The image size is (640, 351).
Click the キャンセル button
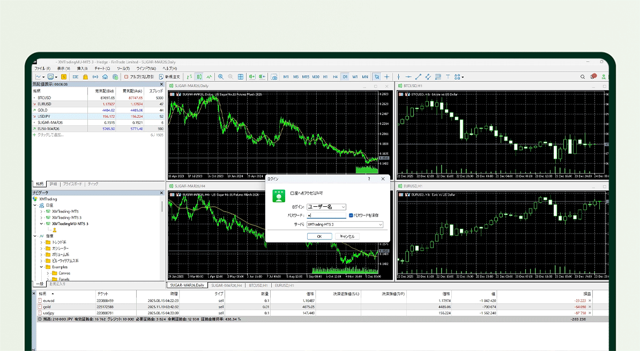(x=347, y=236)
